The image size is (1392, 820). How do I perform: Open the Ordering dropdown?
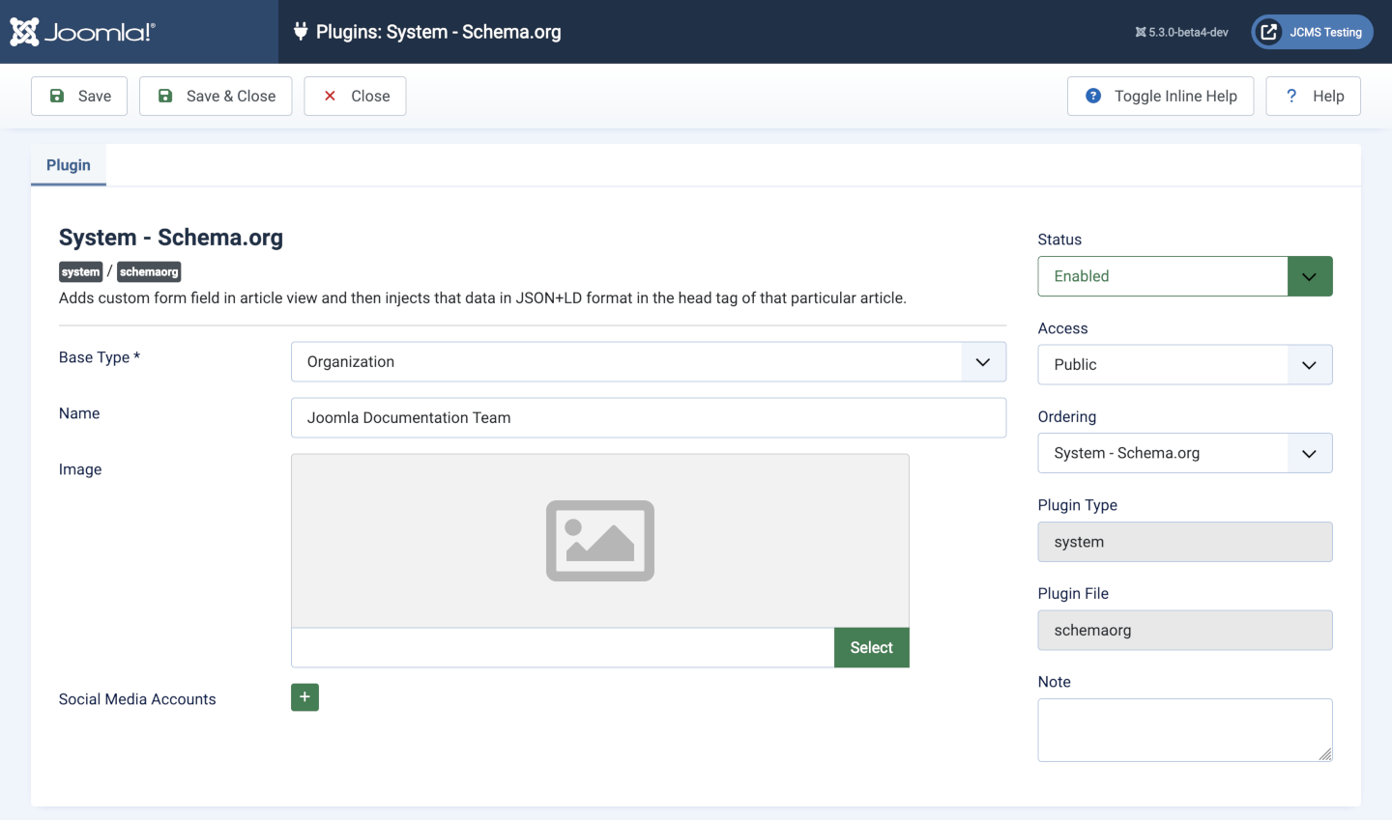click(1185, 453)
